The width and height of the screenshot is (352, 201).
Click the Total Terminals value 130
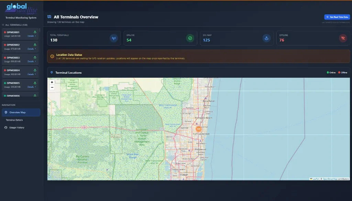coord(54,40)
